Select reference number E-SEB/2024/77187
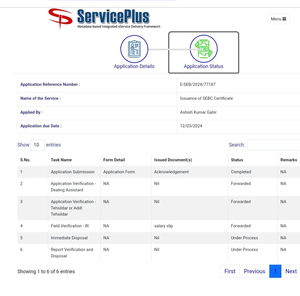 click(198, 84)
